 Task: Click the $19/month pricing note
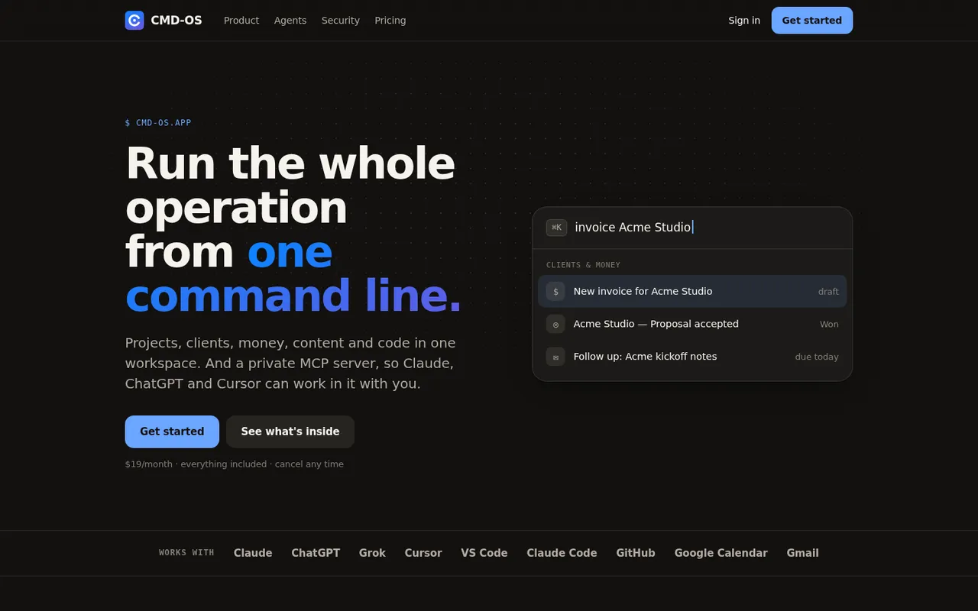[x=235, y=464]
